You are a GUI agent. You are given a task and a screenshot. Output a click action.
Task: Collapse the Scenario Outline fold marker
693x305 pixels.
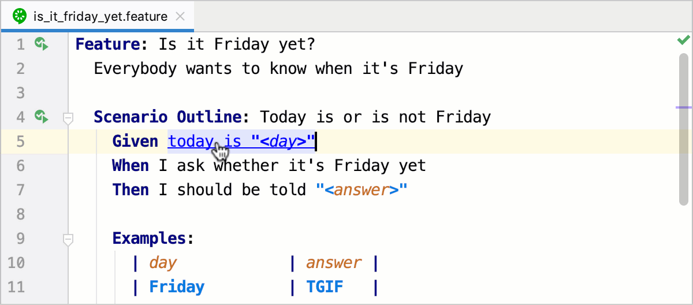coord(68,118)
